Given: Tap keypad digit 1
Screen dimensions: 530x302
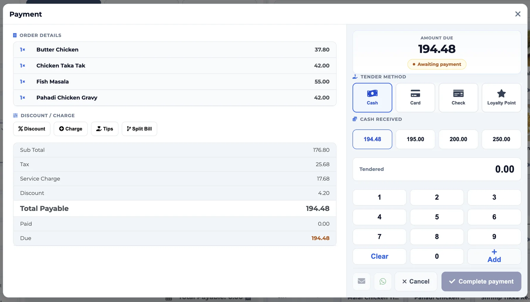Looking at the screenshot, I should click(x=380, y=197).
